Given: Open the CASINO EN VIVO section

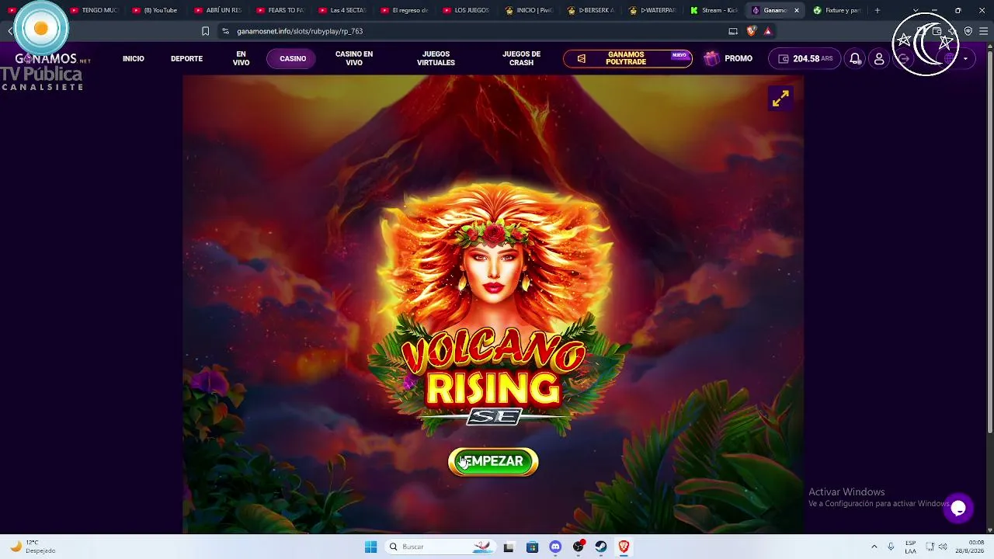Looking at the screenshot, I should click(x=354, y=58).
